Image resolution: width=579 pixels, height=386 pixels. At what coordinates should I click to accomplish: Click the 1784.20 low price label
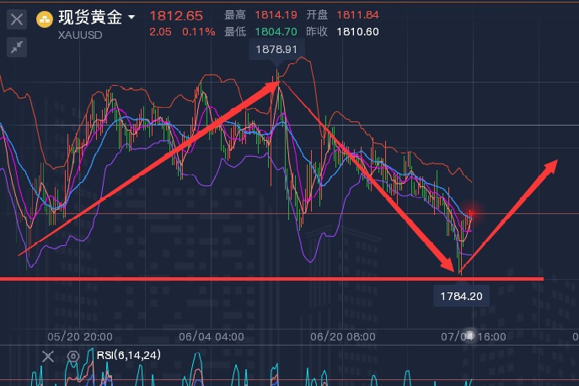pos(460,295)
